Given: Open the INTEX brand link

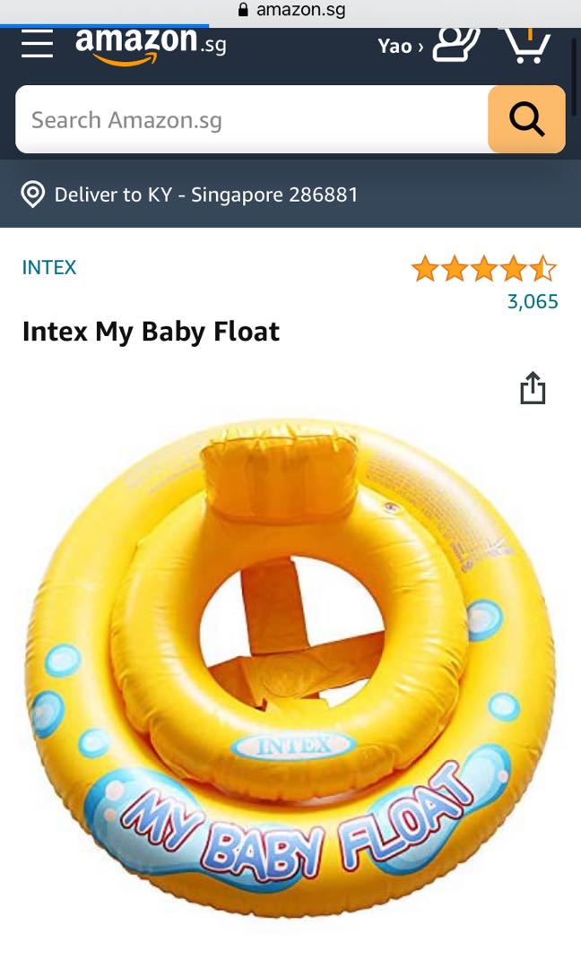Looking at the screenshot, I should tap(48, 266).
